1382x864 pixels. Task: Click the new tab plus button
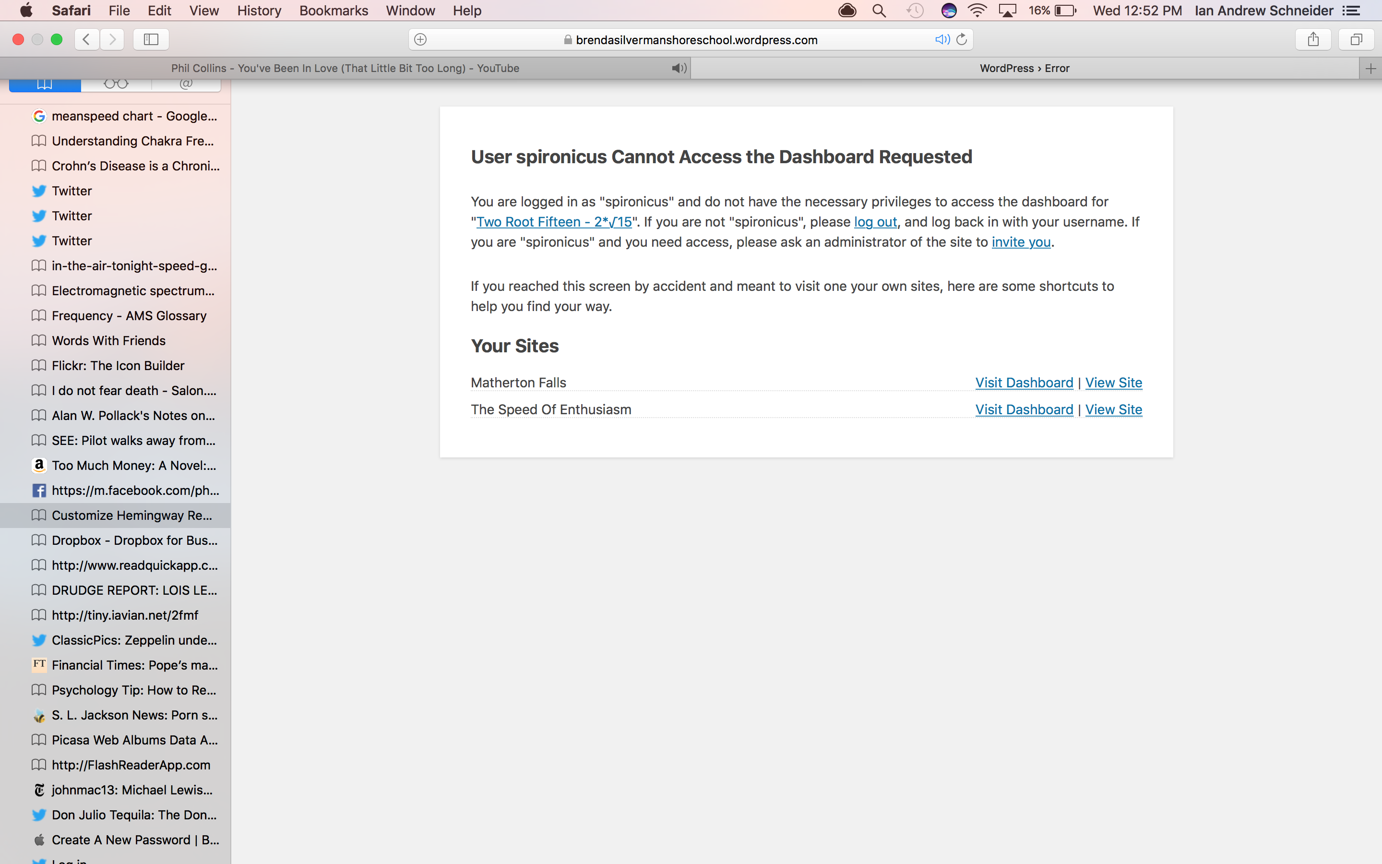[1370, 69]
